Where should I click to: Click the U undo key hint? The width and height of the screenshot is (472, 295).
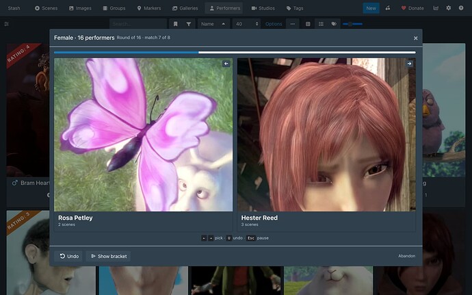click(229, 238)
